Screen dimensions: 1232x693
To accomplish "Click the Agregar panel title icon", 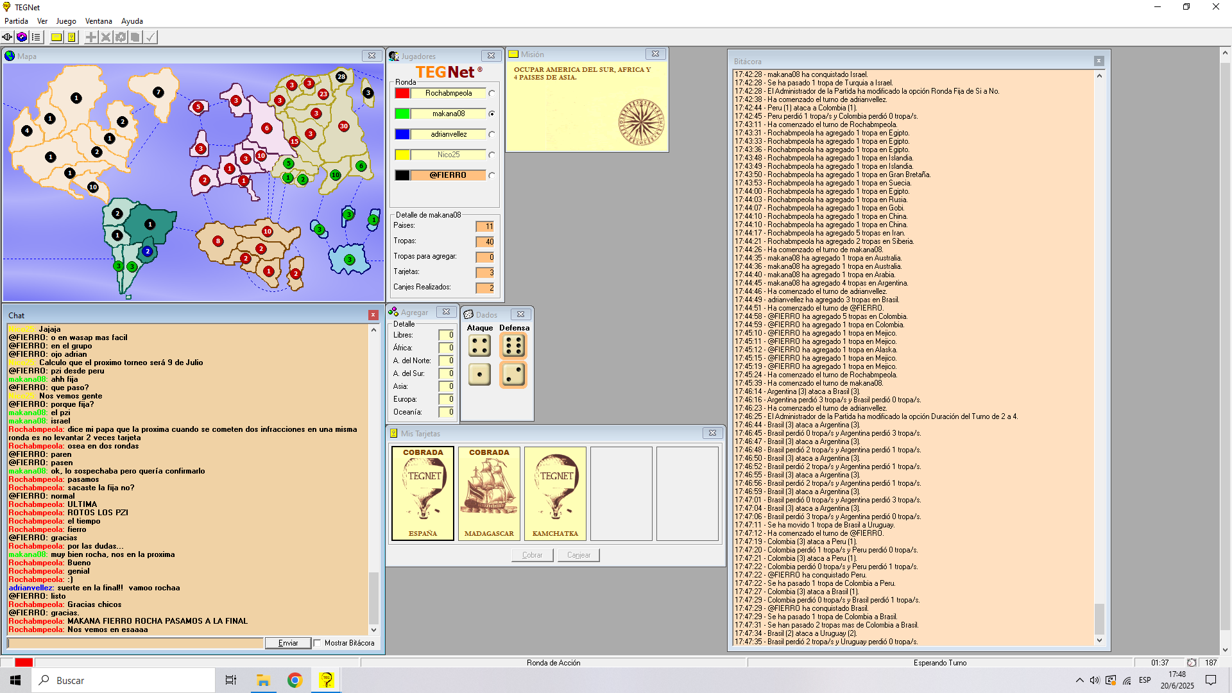I will tap(393, 312).
